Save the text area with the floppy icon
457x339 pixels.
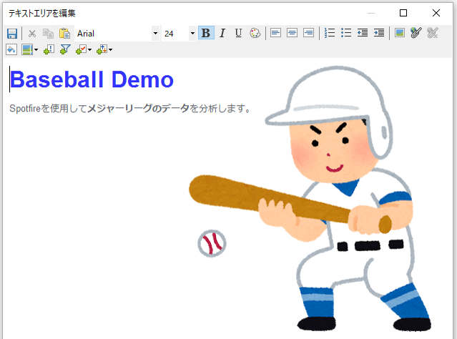(x=12, y=33)
